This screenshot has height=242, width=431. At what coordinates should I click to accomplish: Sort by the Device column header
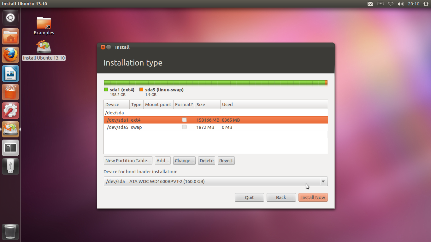tap(116, 105)
